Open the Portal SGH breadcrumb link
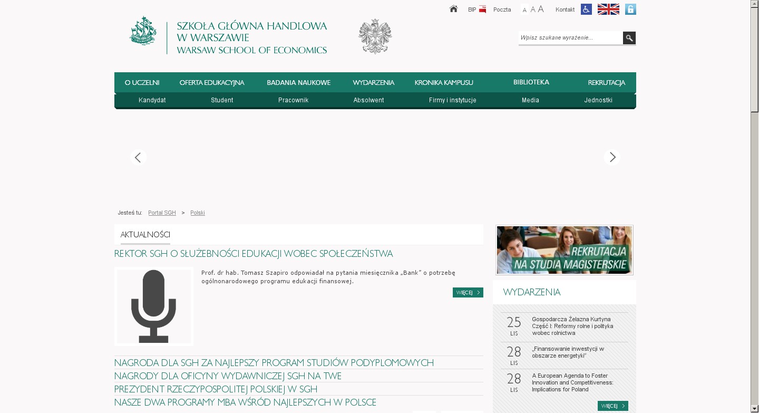 click(162, 213)
